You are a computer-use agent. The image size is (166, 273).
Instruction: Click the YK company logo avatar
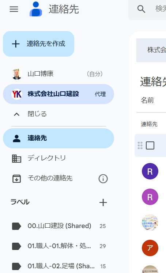(x=17, y=94)
